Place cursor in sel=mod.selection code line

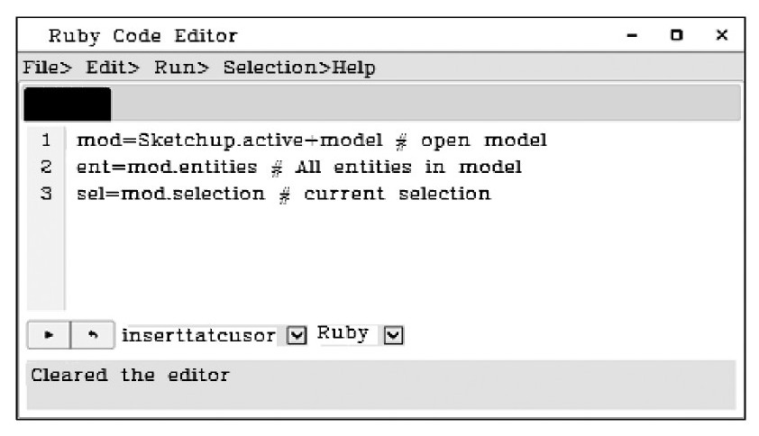[284, 194]
